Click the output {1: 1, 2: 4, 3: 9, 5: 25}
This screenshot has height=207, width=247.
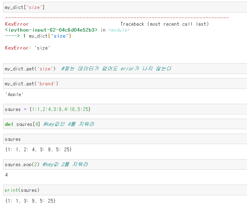click(x=39, y=149)
